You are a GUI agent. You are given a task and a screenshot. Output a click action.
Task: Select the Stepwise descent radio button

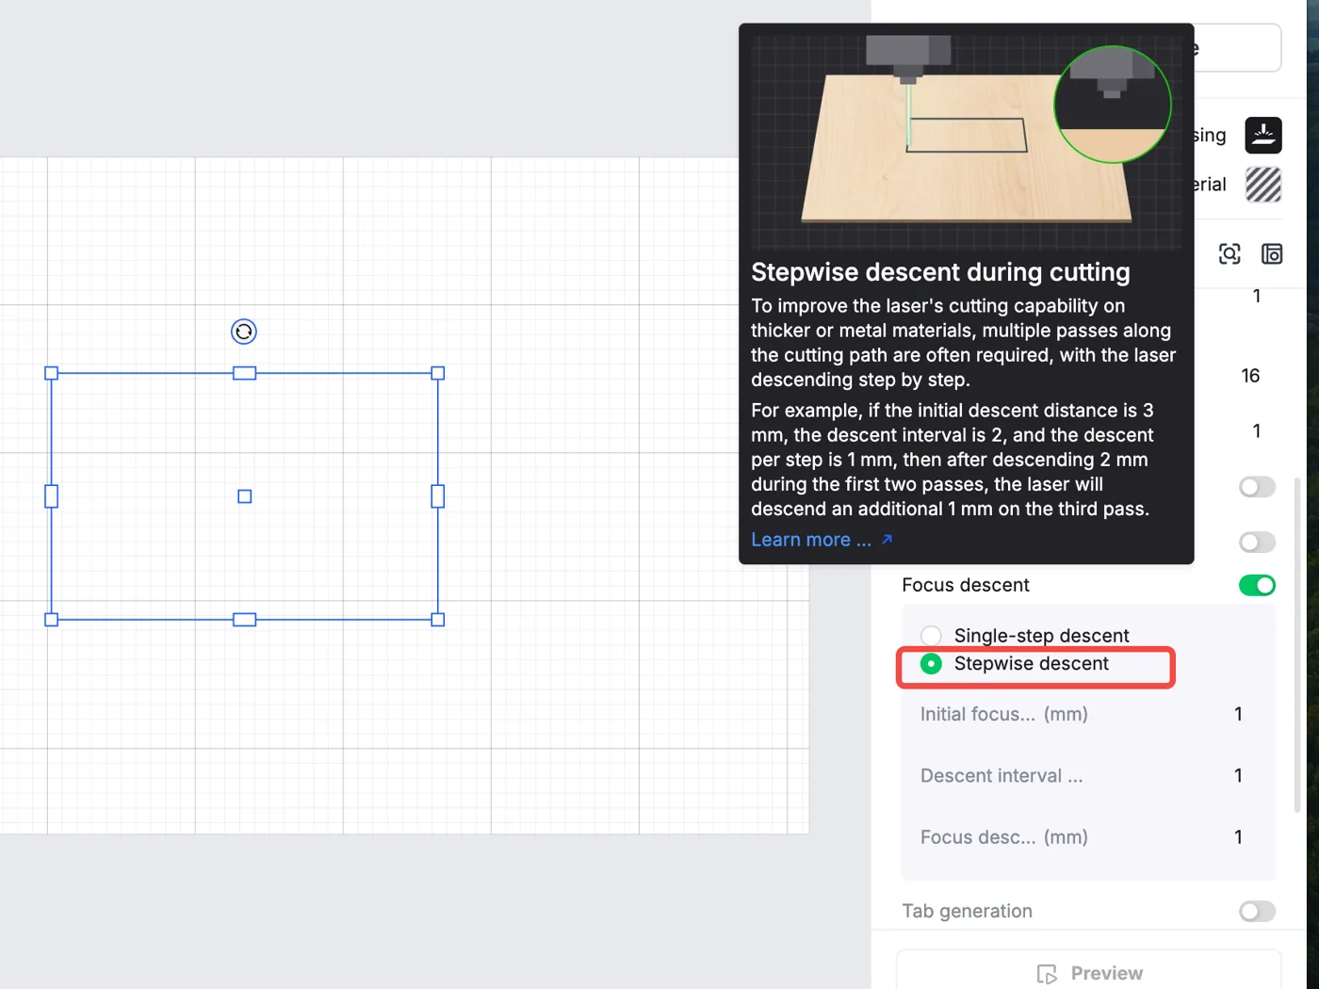click(x=931, y=664)
